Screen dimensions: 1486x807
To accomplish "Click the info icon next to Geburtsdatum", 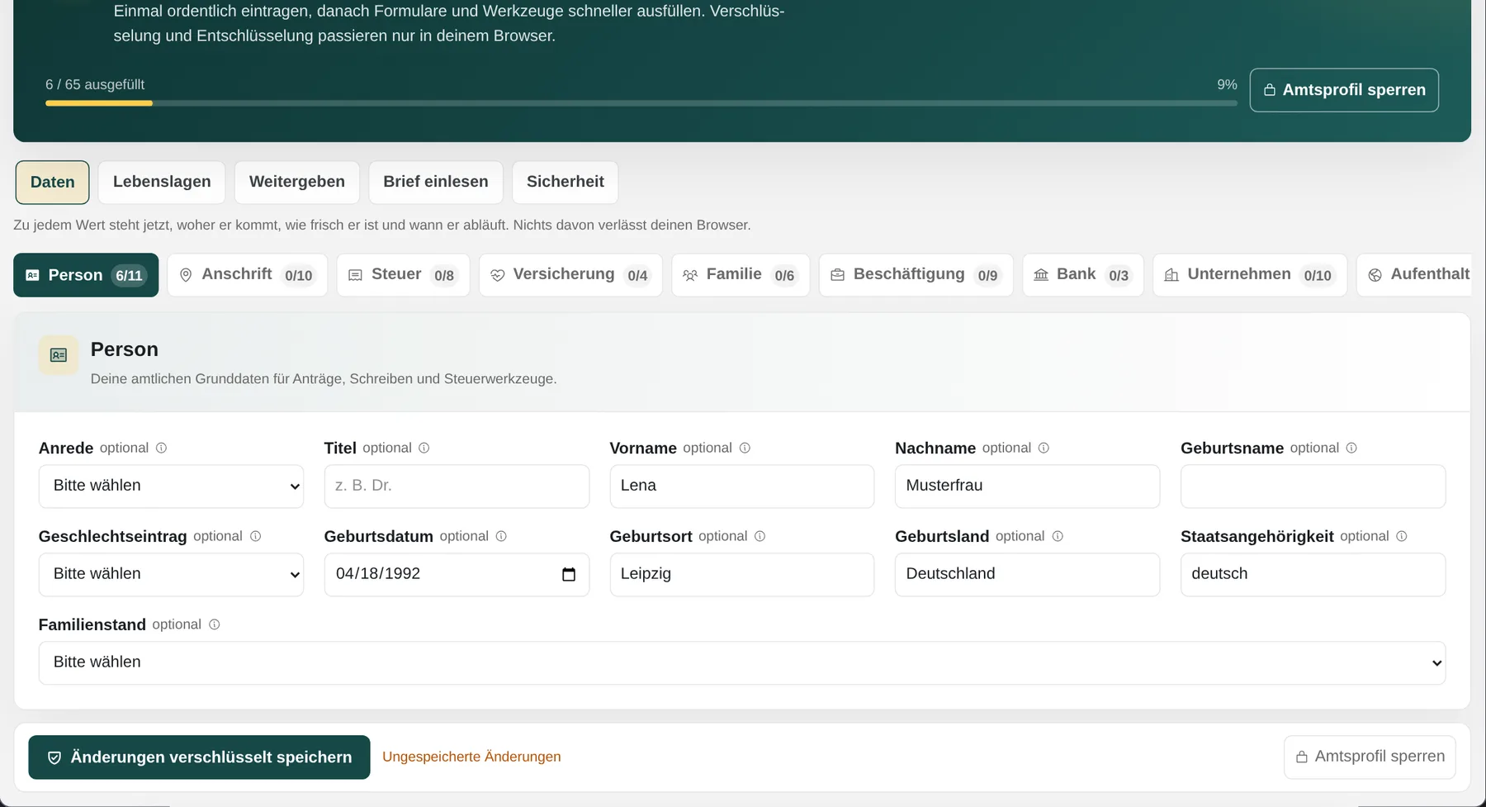I will [x=501, y=536].
